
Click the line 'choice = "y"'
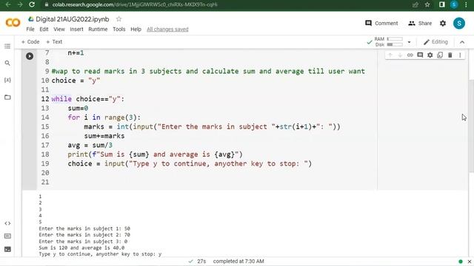coord(76,81)
